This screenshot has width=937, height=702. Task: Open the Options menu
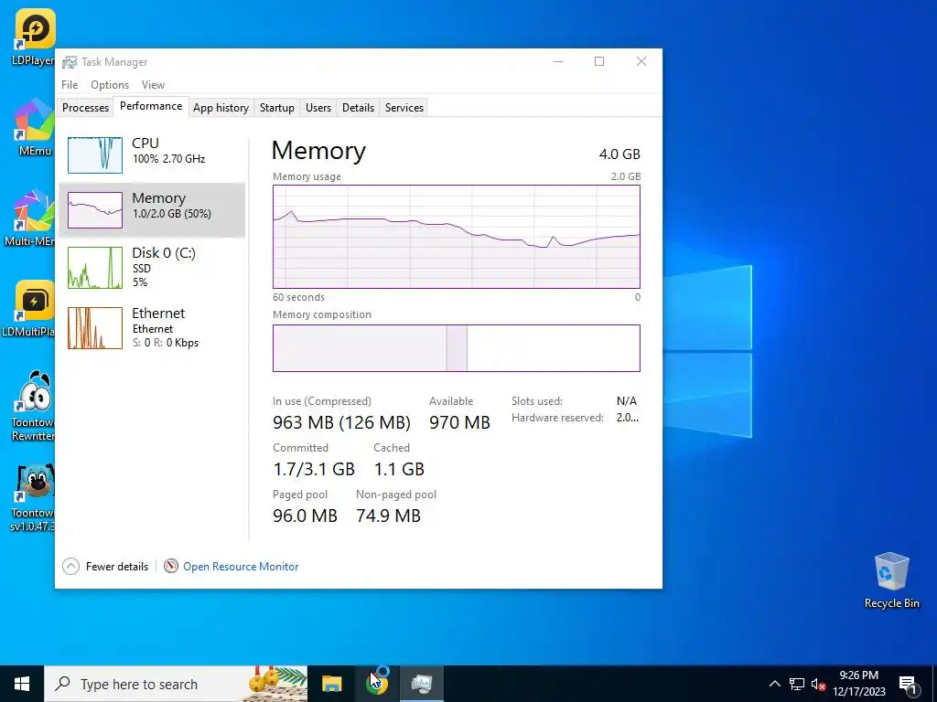click(110, 85)
